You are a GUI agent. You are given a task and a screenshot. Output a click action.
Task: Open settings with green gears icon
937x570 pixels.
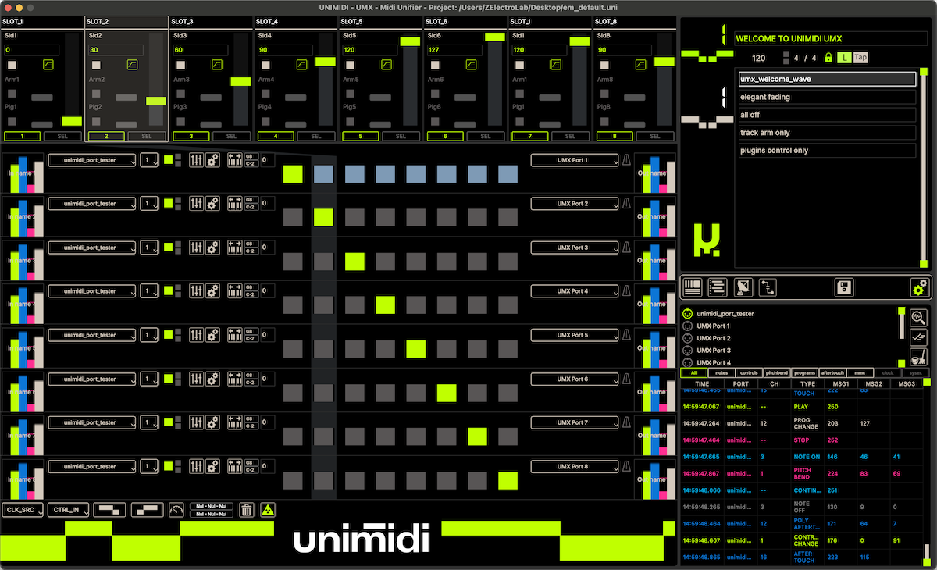tap(920, 287)
